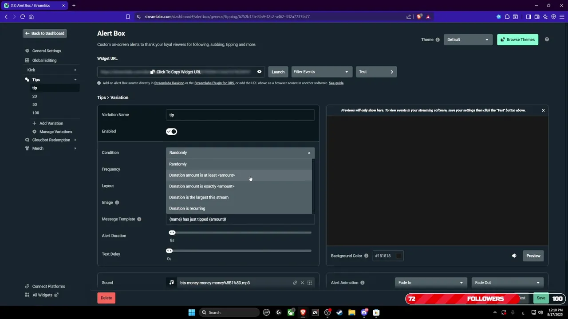
Task: Open the Filter Events dropdown
Action: 322,72
